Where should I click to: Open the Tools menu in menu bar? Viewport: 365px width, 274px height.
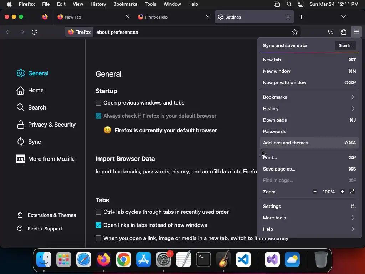click(150, 4)
